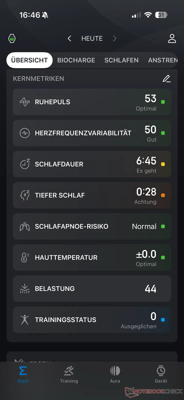Switch to the SCHLAFEN tab
This screenshot has height=400, width=184.
pos(121,60)
